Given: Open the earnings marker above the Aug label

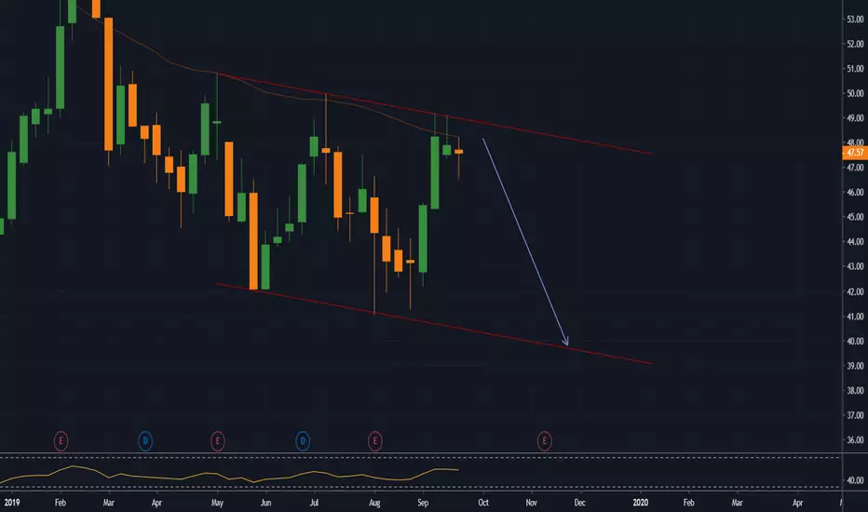Looking at the screenshot, I should point(374,441).
